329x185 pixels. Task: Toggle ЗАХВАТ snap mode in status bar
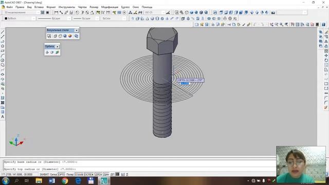point(44,175)
